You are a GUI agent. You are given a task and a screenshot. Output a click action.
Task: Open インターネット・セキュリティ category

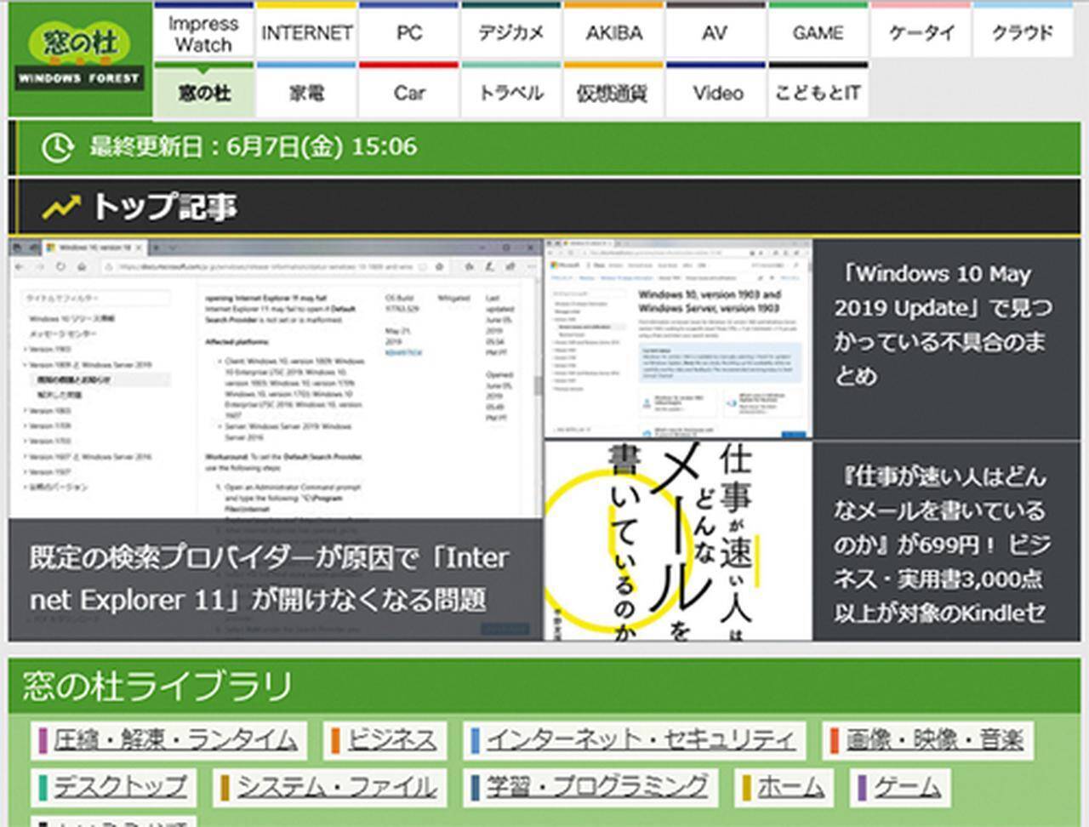[x=635, y=739]
